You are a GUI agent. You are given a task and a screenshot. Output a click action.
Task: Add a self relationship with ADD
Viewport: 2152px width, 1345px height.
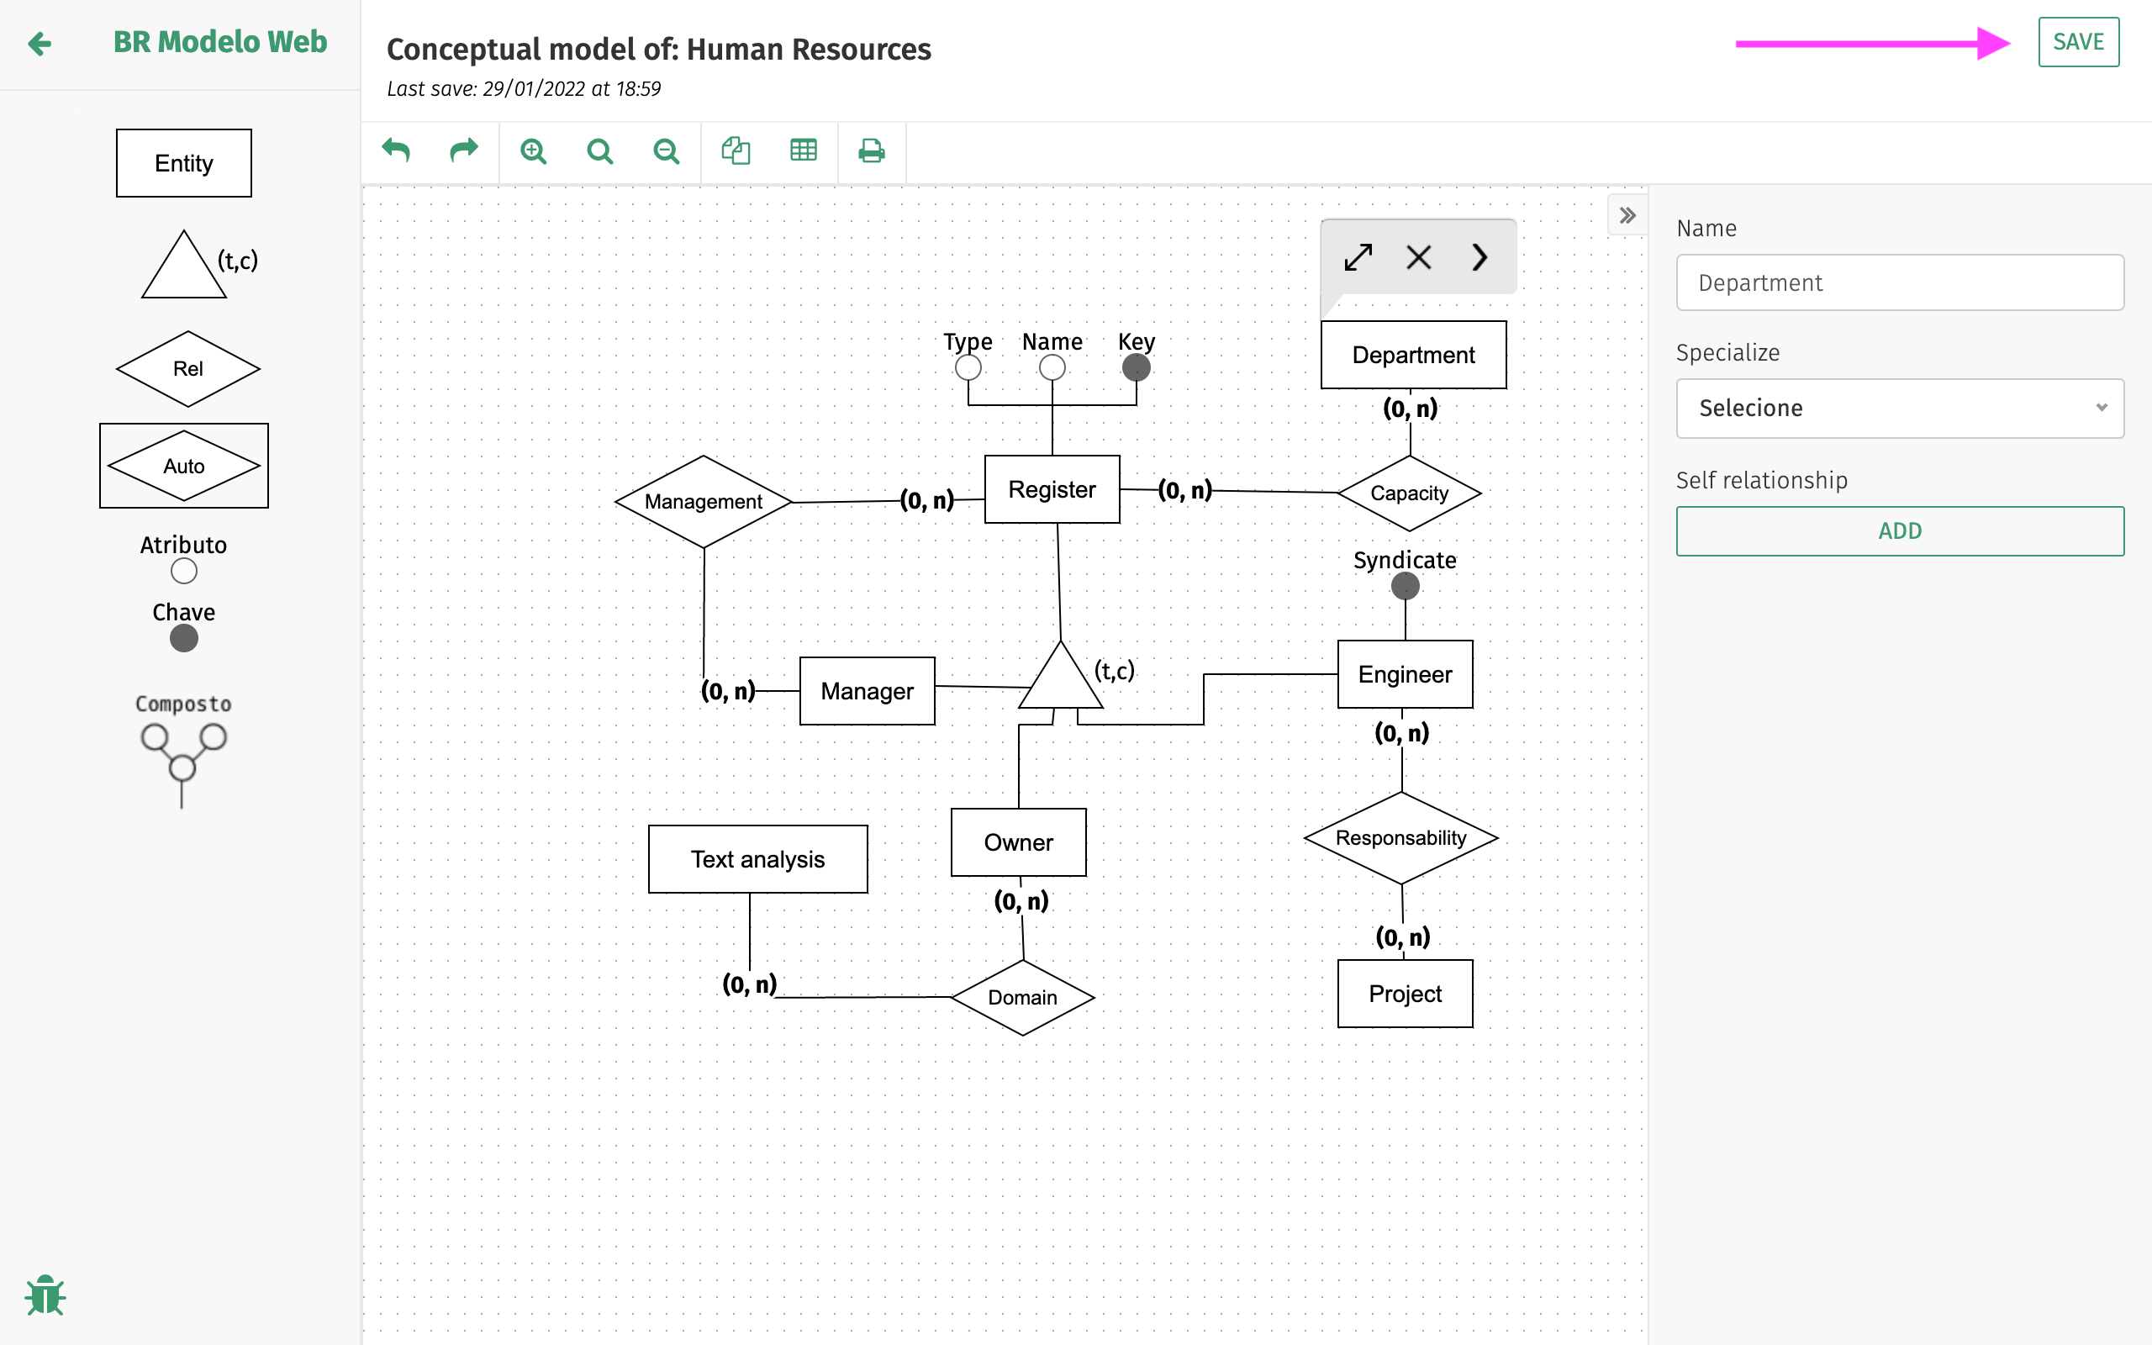click(1900, 531)
